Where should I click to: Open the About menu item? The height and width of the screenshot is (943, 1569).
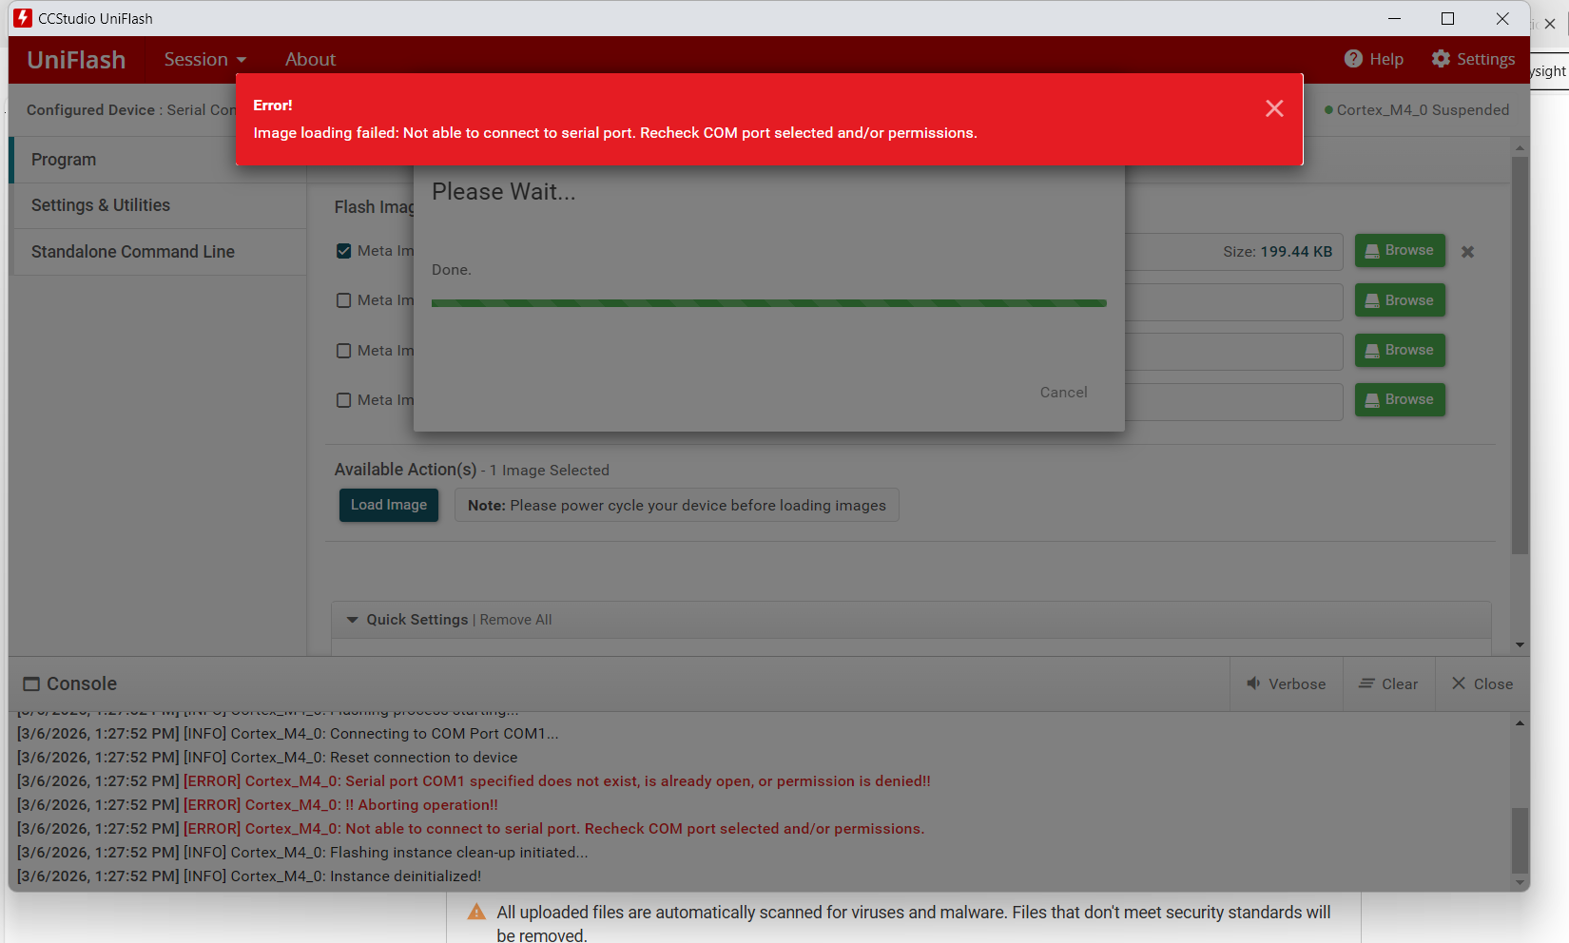(310, 59)
